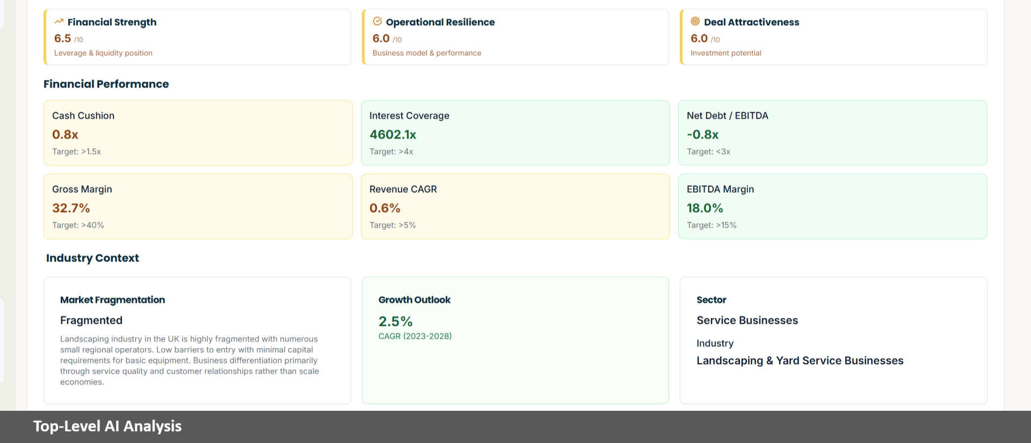Click the Operational Resilience 6.0 score
The image size is (1031, 443).
[381, 38]
